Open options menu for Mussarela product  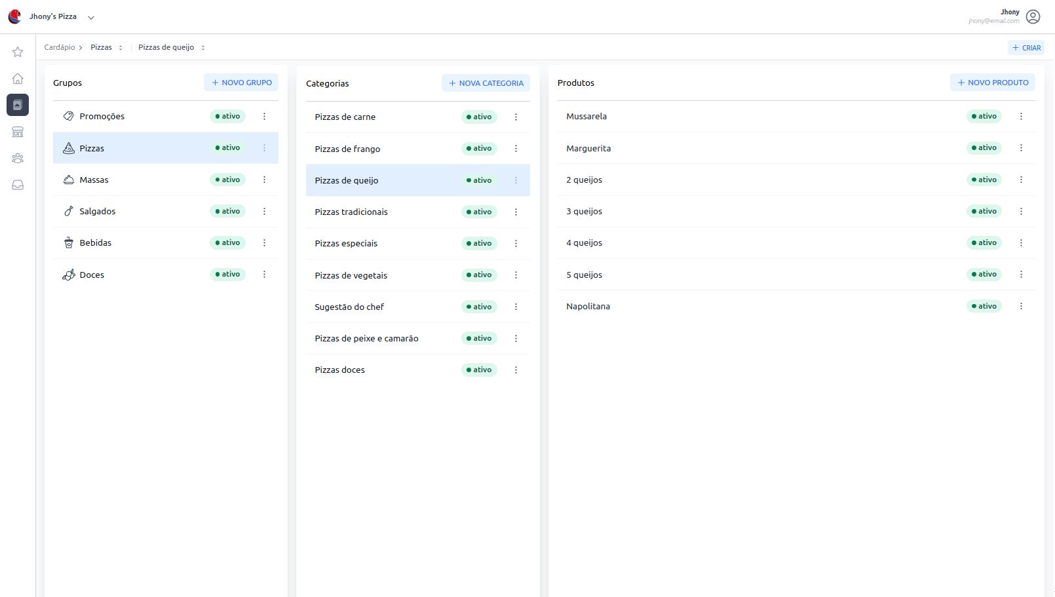(1021, 116)
